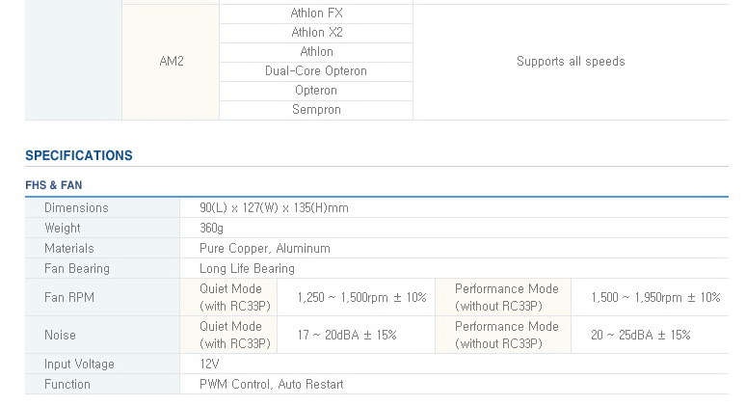Select the AM2 socket cell
Image resolution: width=746 pixels, height=406 pixels.
[x=171, y=62]
